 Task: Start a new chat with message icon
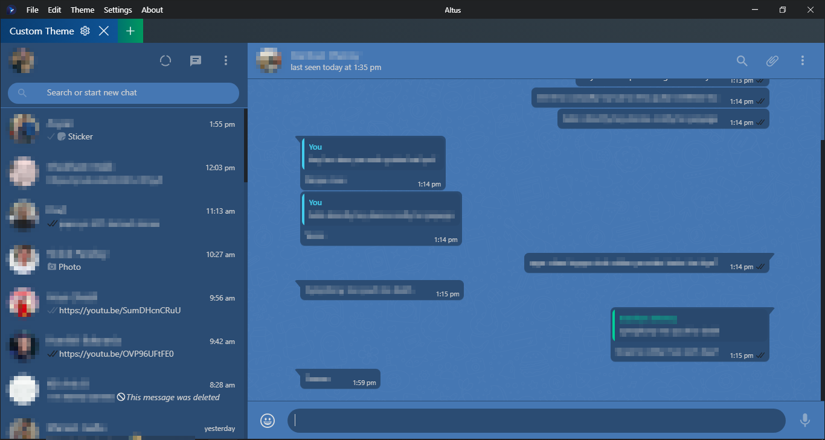point(196,60)
